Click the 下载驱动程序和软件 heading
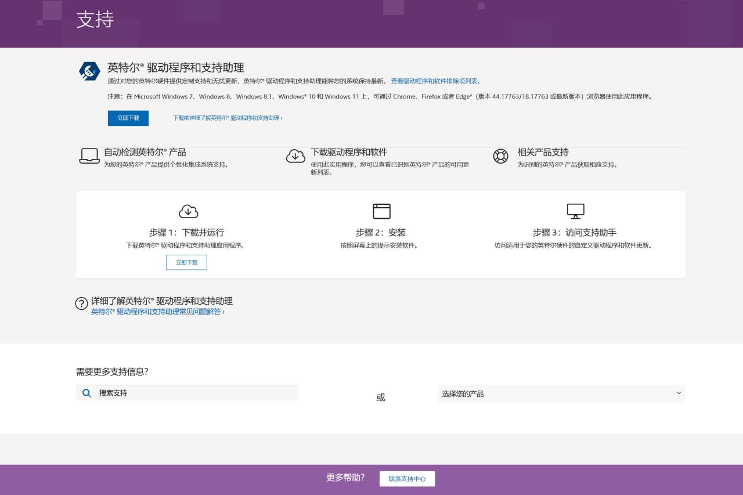This screenshot has width=743, height=495. click(349, 152)
